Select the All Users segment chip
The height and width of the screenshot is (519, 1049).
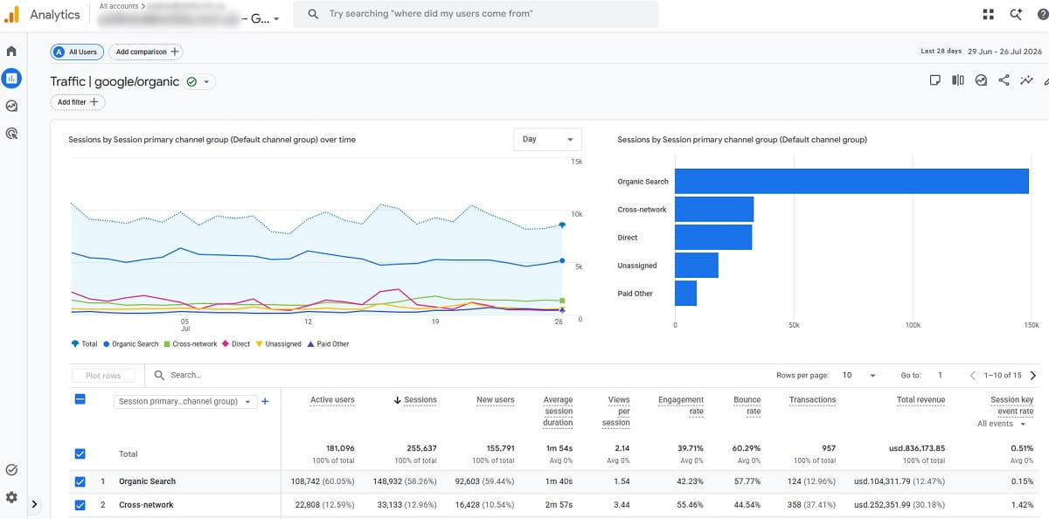coord(77,52)
